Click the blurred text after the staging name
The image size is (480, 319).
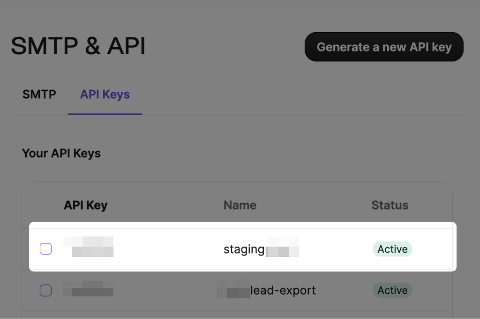[282, 247]
